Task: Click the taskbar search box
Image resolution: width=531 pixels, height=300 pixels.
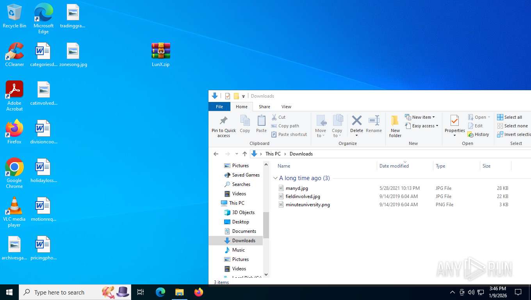Action: pyautogui.click(x=75, y=292)
